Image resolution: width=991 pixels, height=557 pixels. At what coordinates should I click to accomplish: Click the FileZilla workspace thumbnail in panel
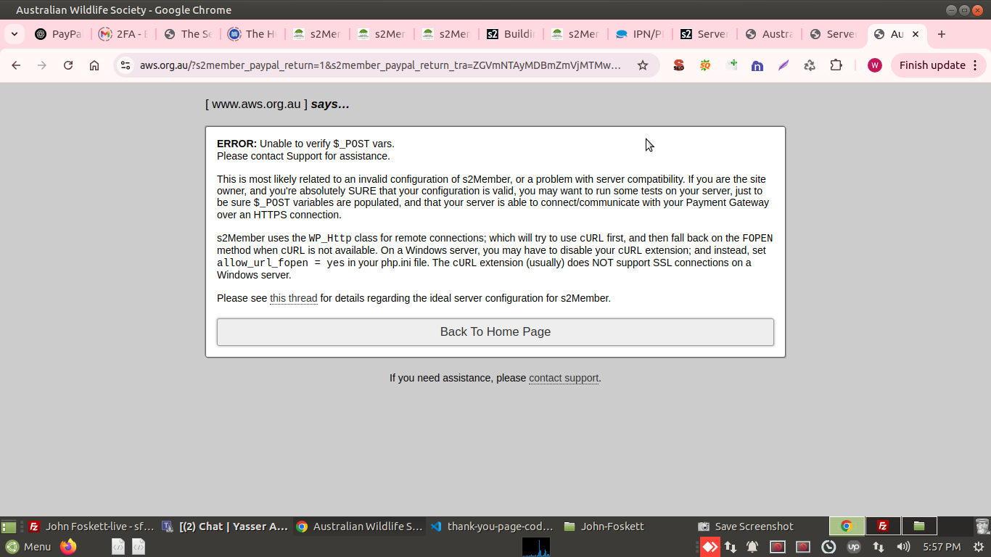coord(883,526)
